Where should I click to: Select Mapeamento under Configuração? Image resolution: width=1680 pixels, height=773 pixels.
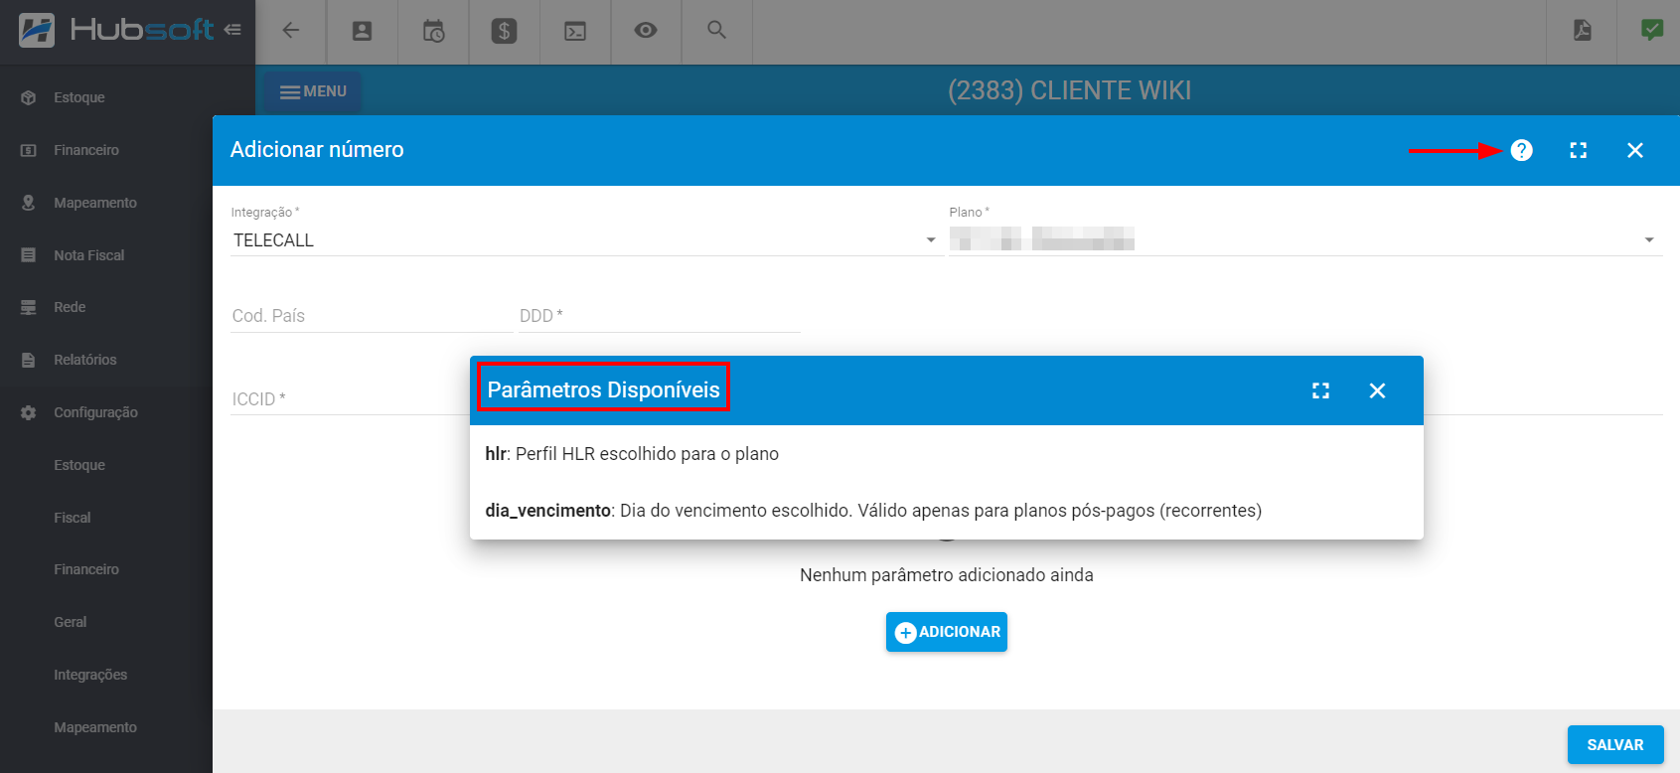coord(106,727)
